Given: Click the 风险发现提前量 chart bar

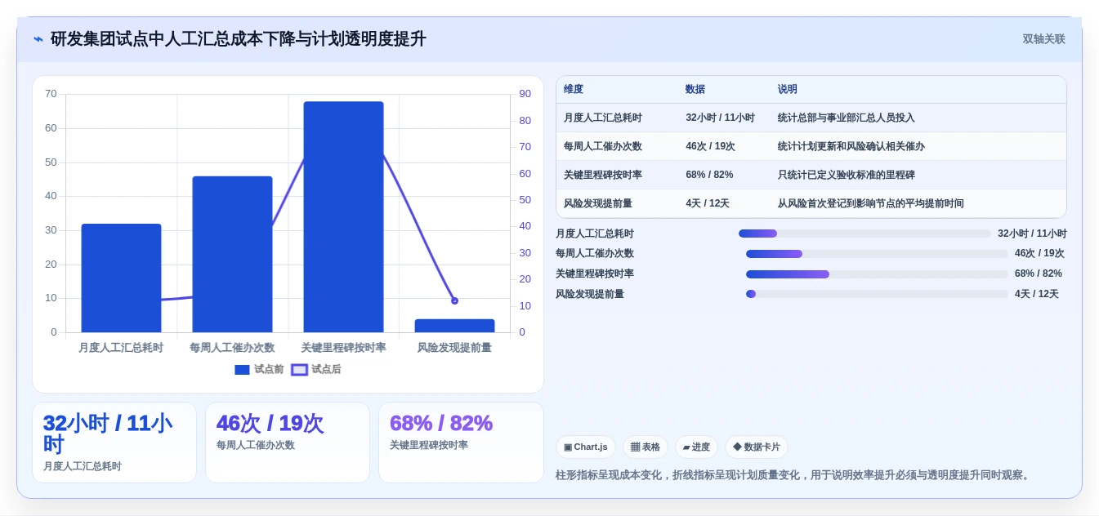Looking at the screenshot, I should point(454,326).
